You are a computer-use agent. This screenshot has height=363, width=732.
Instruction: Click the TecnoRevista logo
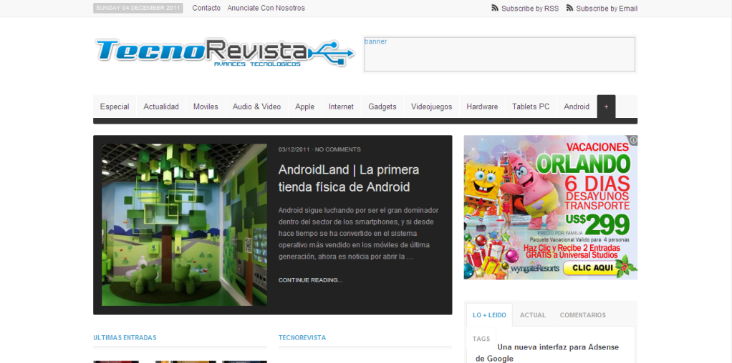pos(224,53)
